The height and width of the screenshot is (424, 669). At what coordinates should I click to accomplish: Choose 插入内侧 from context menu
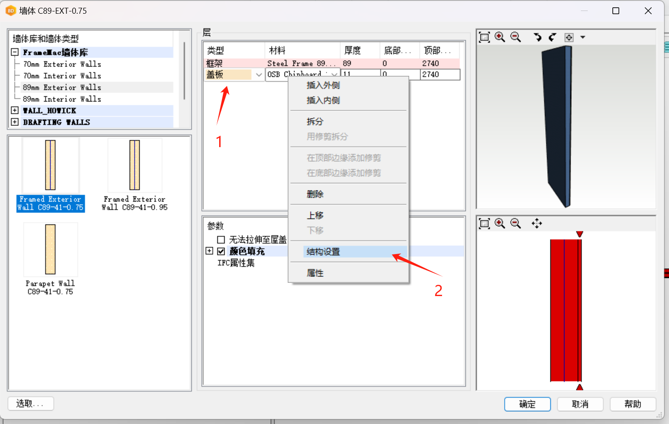tap(323, 101)
